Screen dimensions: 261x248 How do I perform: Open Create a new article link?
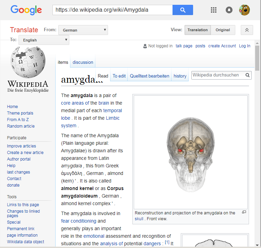tap(25, 152)
